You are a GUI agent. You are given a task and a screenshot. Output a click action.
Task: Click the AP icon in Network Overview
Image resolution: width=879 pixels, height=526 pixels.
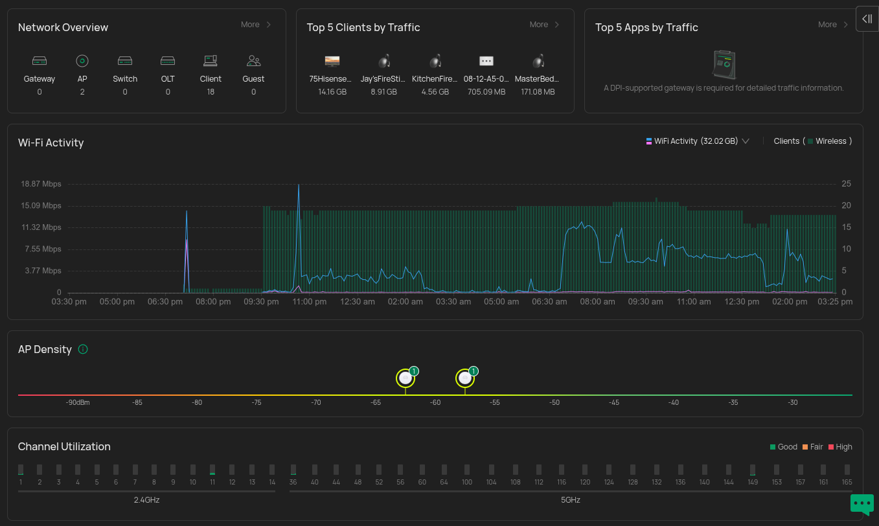[x=82, y=61]
